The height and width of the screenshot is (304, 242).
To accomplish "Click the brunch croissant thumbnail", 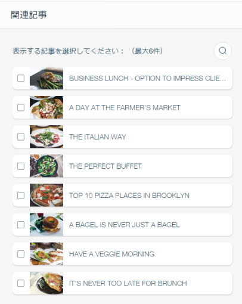I will (x=46, y=283).
